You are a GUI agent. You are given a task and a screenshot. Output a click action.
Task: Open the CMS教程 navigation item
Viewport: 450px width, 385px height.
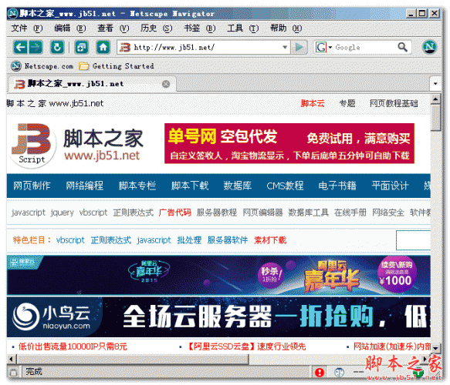285,186
